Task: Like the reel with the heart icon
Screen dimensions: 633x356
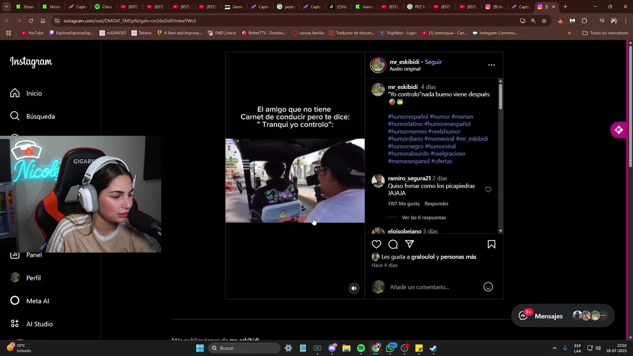Action: 376,244
